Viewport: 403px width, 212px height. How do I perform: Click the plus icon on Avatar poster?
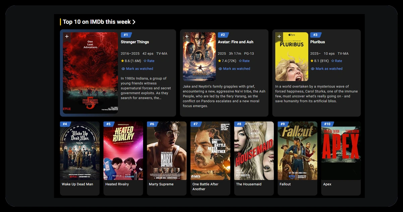click(x=187, y=36)
